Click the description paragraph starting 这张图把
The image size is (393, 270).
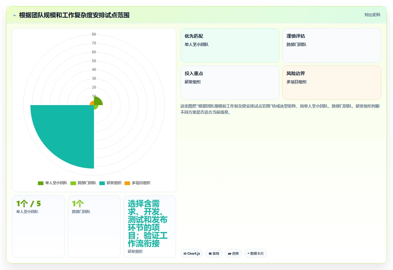(280, 109)
